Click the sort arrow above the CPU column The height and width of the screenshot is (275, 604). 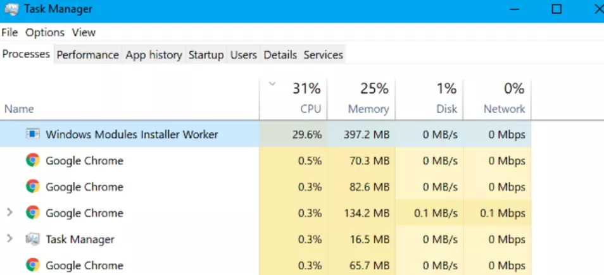272,84
